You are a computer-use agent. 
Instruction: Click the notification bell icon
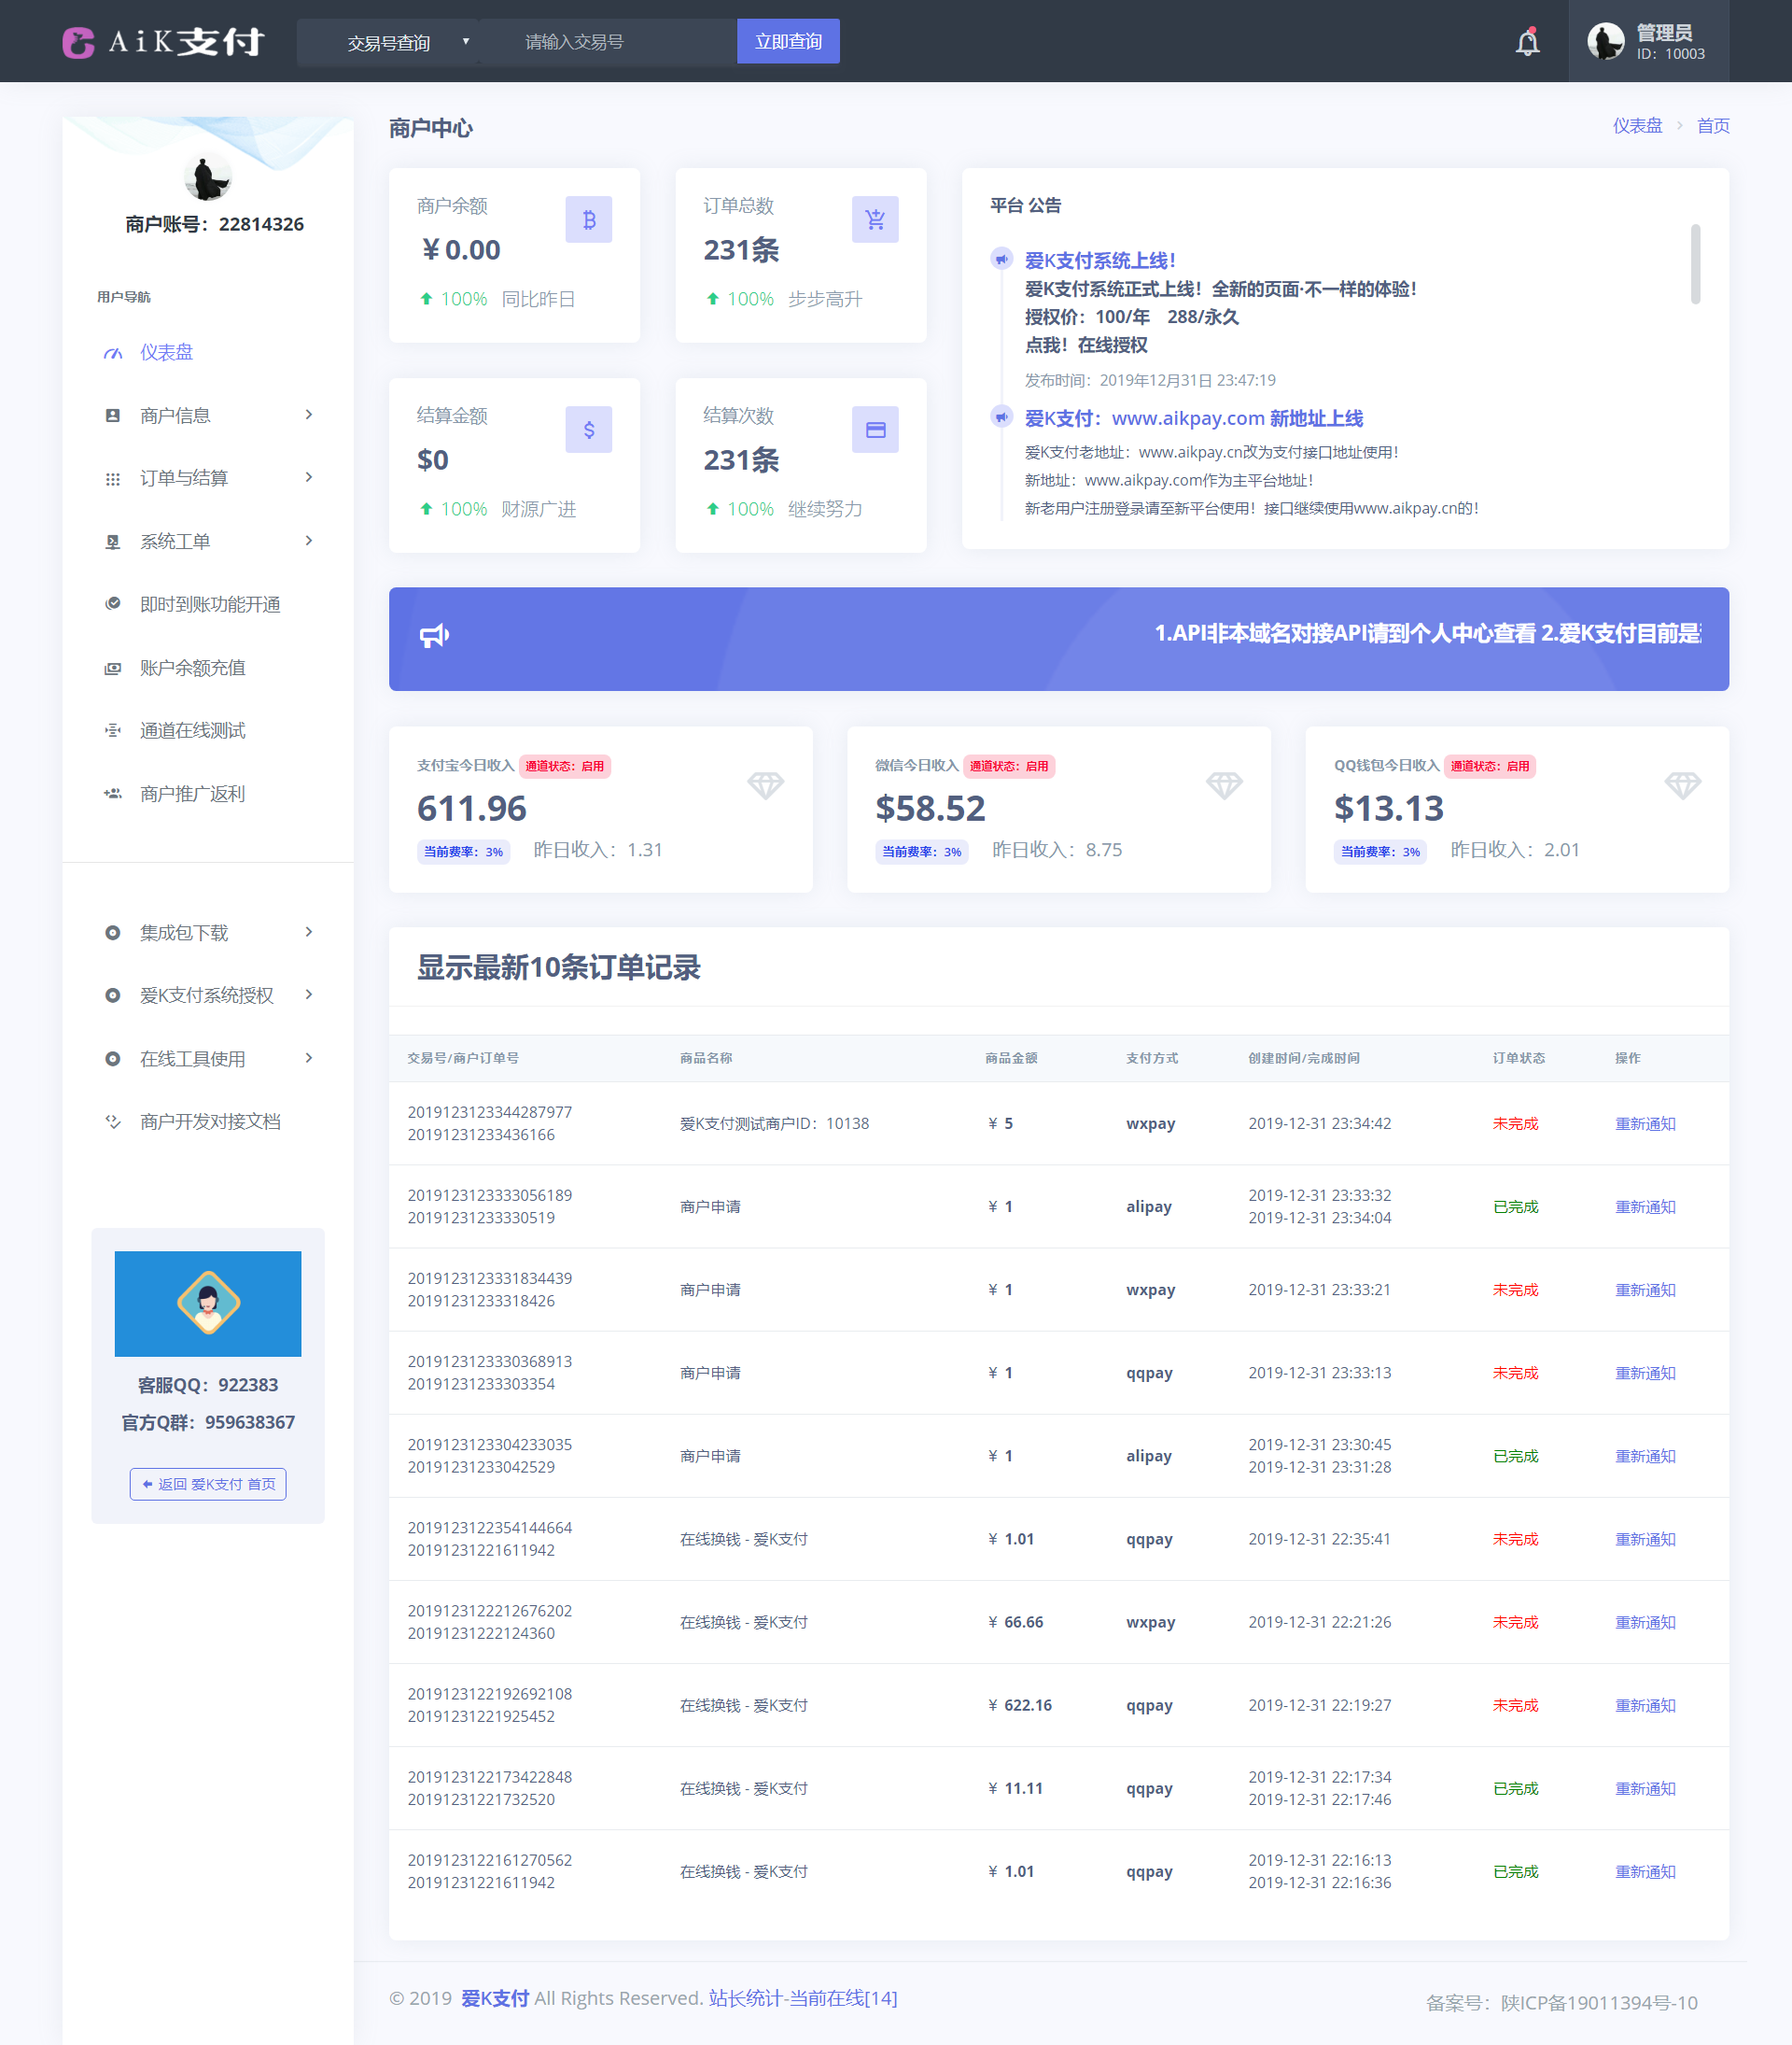[x=1528, y=40]
